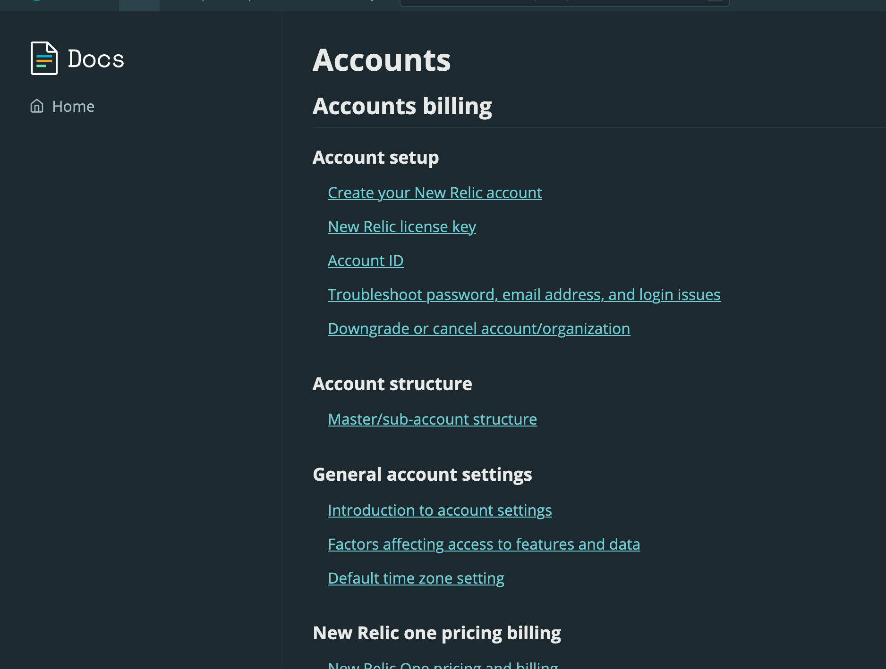Open Master/sub-account structure link
This screenshot has height=669, width=886.
point(432,419)
